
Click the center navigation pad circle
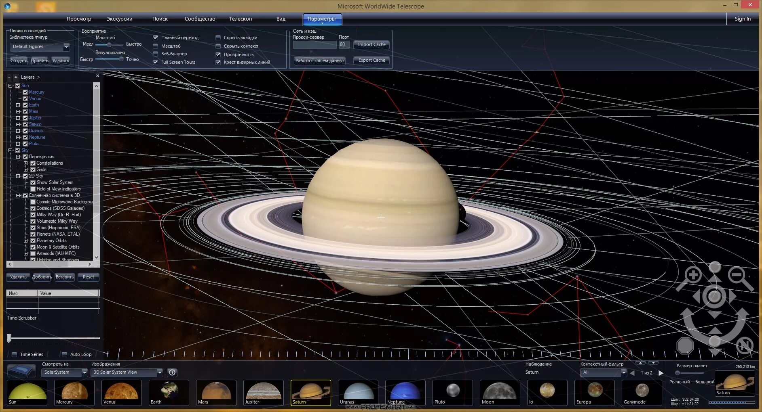tap(714, 297)
